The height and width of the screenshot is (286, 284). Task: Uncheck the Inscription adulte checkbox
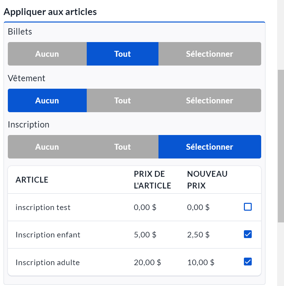point(248,262)
